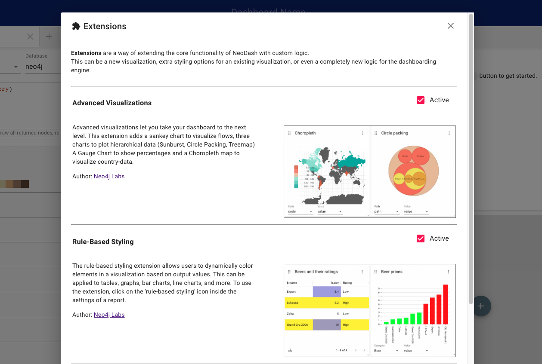Open the Choropleth card's three-dot menu
This screenshot has height=364, width=542.
tap(363, 133)
